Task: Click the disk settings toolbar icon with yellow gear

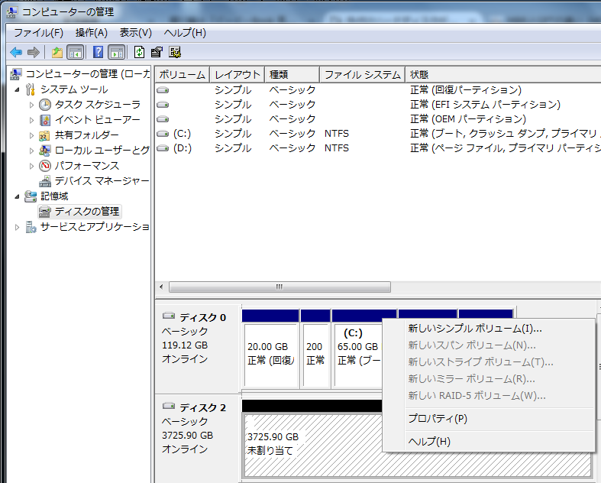Action: tap(175, 52)
